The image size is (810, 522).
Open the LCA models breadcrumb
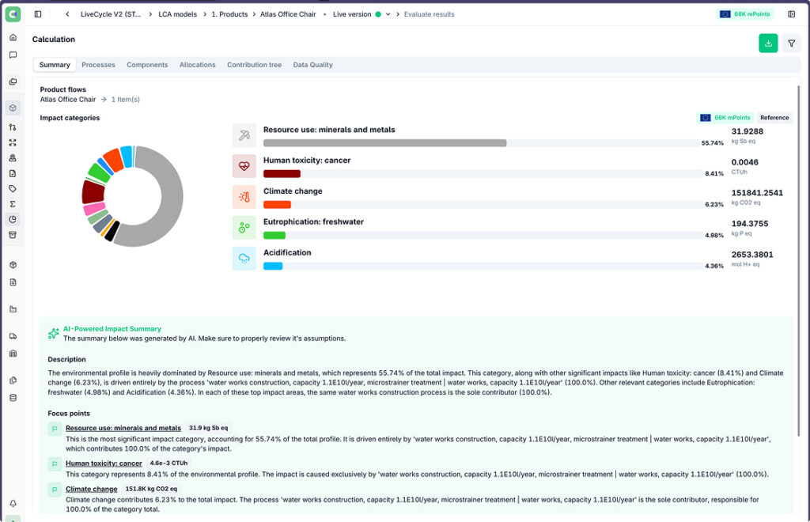tap(178, 14)
